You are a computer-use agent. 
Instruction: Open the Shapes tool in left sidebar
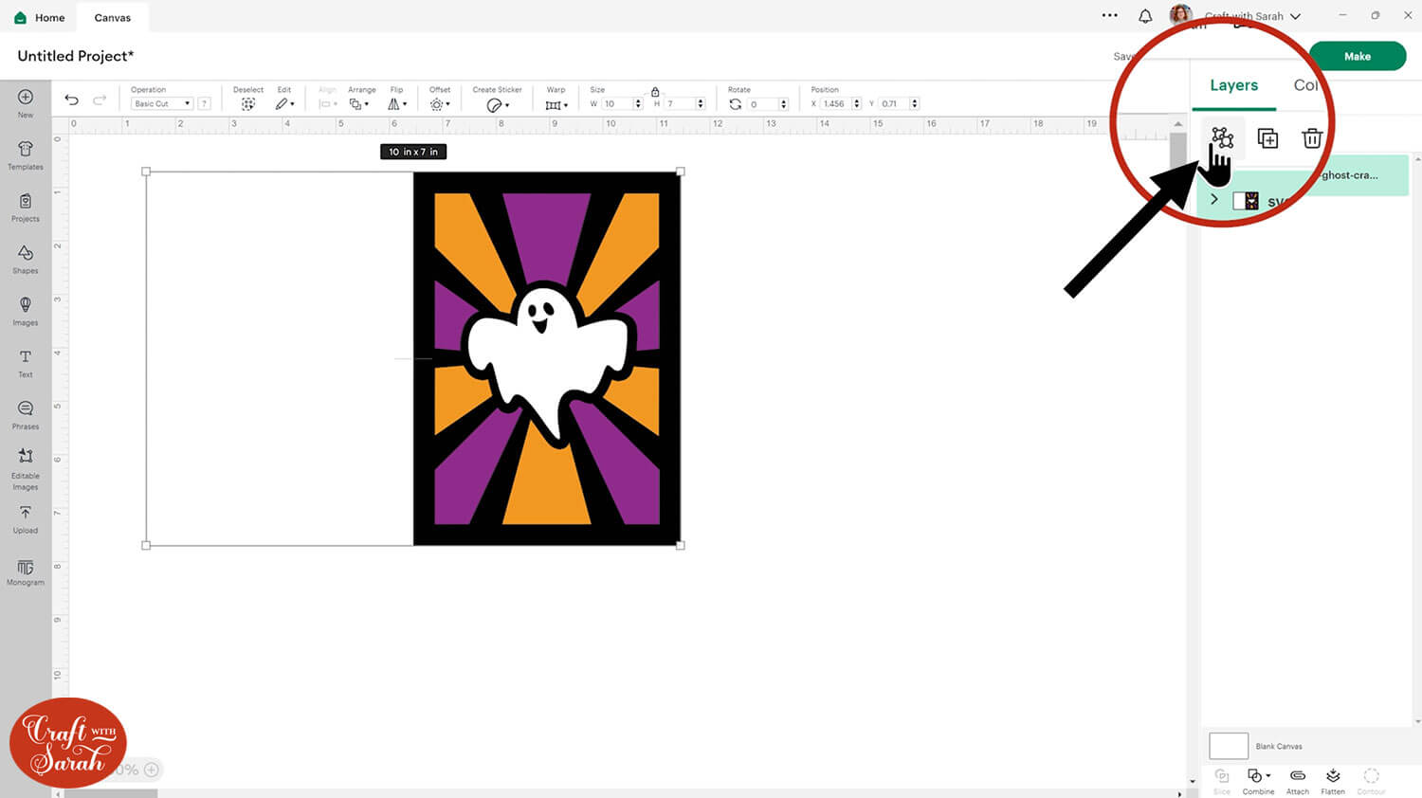point(26,258)
